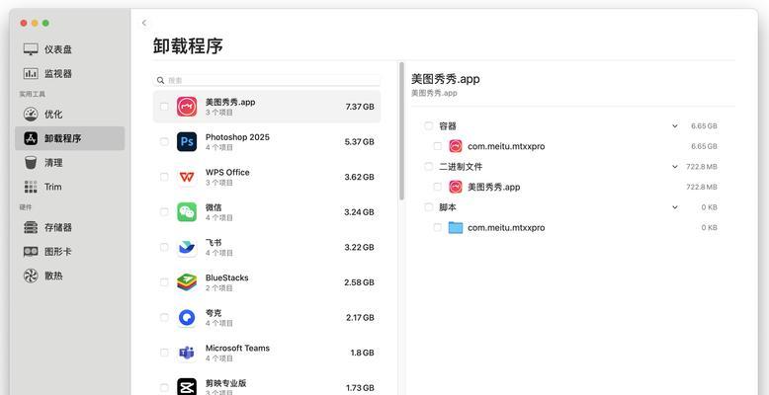Click the 7.37 GB size value
Viewport: 769px width, 395px height.
360,107
